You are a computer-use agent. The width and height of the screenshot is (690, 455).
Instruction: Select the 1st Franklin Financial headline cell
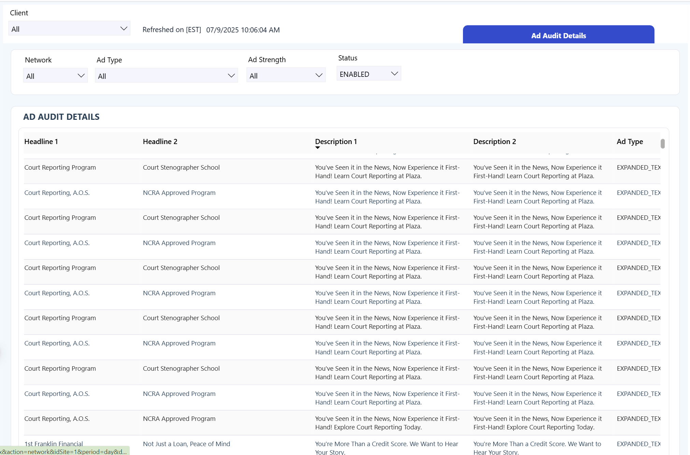tap(54, 443)
